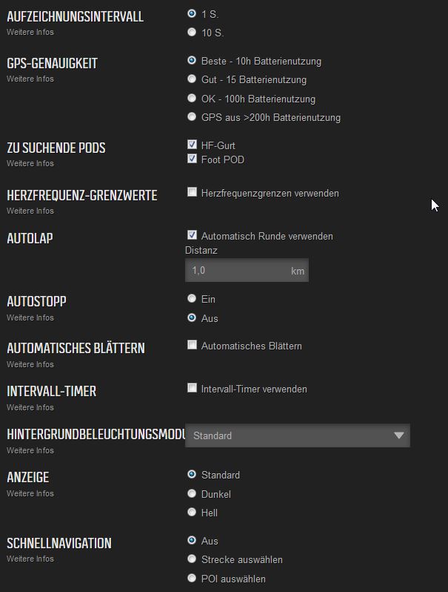This screenshot has height=592, width=448.
Task: Enable Intervall-Timer verwenden
Action: click(x=193, y=388)
